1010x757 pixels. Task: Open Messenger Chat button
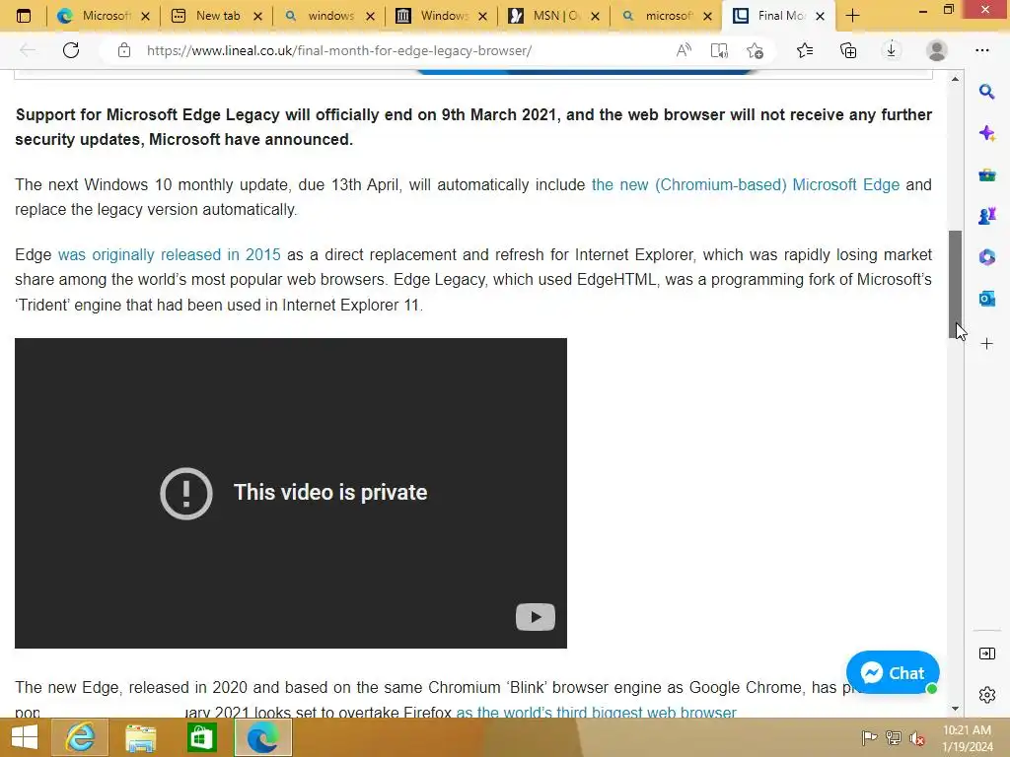coord(893,672)
